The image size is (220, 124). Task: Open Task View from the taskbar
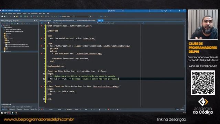5,113
